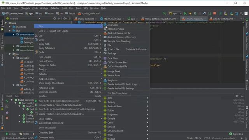
Task: Open the Search Everywhere magnifier icon
Action: point(241,14)
